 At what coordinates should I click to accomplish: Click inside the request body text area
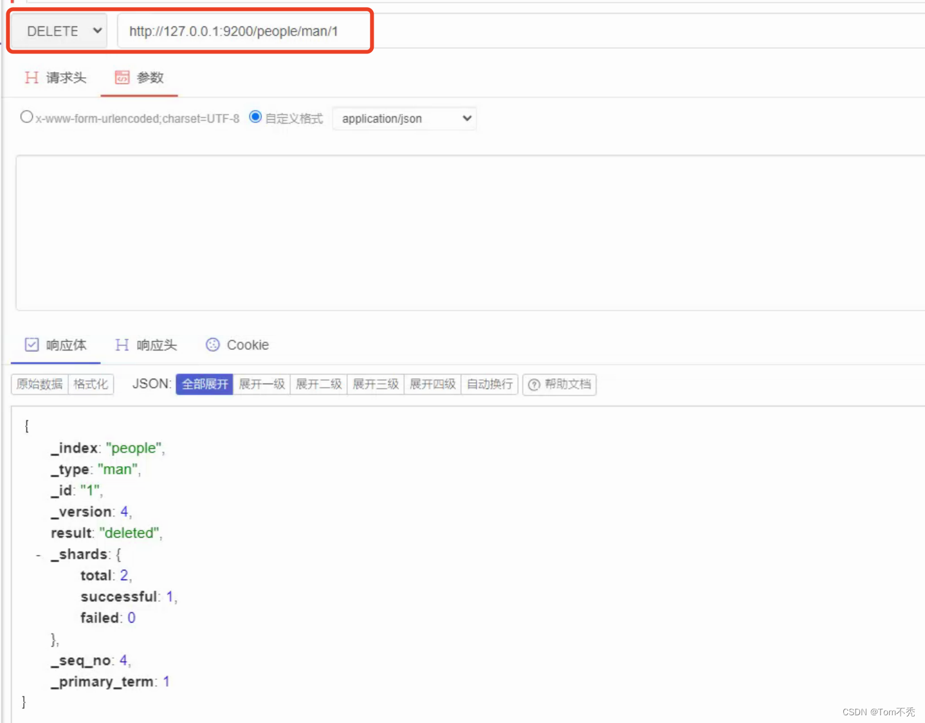point(470,233)
